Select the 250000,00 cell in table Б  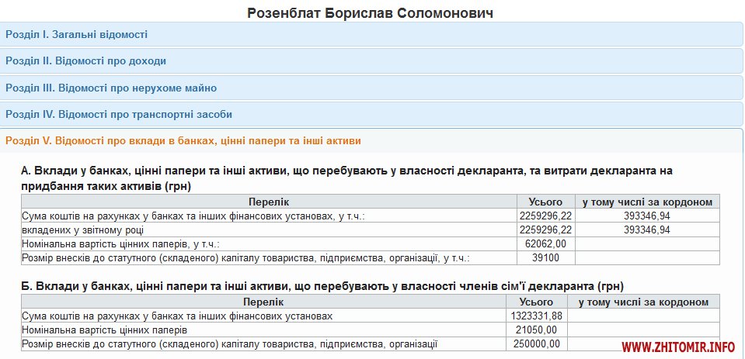pos(536,343)
